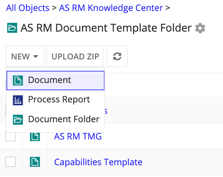Check the Capabilities Template row checkbox

click(11, 162)
